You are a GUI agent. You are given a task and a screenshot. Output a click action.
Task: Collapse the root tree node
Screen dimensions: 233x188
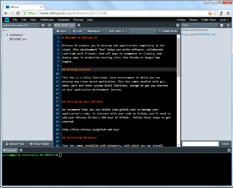click(x=4, y=31)
